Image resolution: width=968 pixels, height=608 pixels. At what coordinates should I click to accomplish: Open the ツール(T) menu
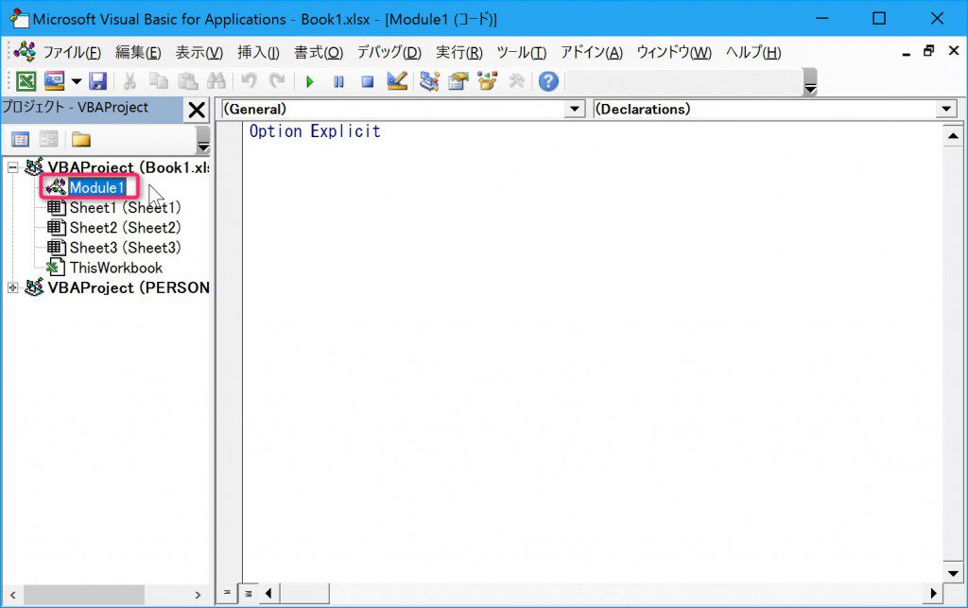(522, 52)
